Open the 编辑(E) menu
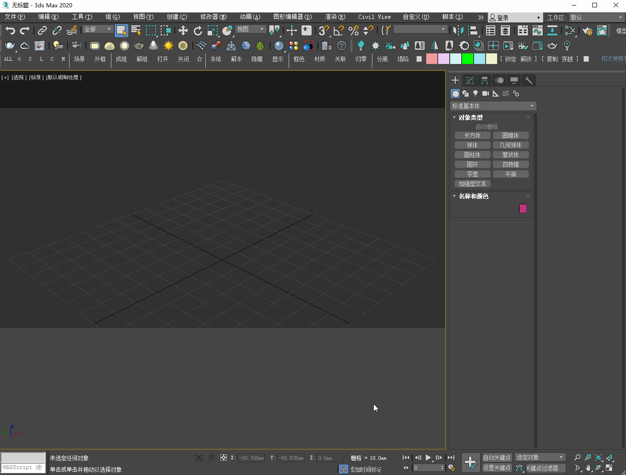Screen dimensions: 626x475 [x=48, y=17]
